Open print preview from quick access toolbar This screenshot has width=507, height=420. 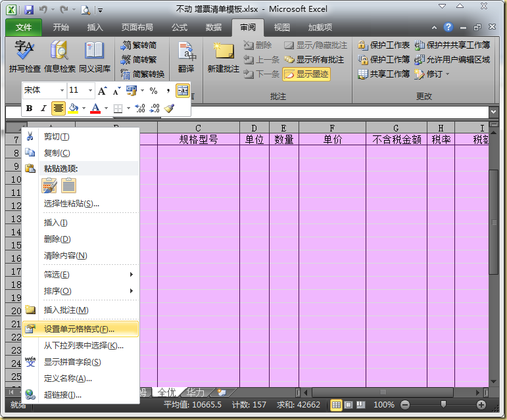coord(85,11)
